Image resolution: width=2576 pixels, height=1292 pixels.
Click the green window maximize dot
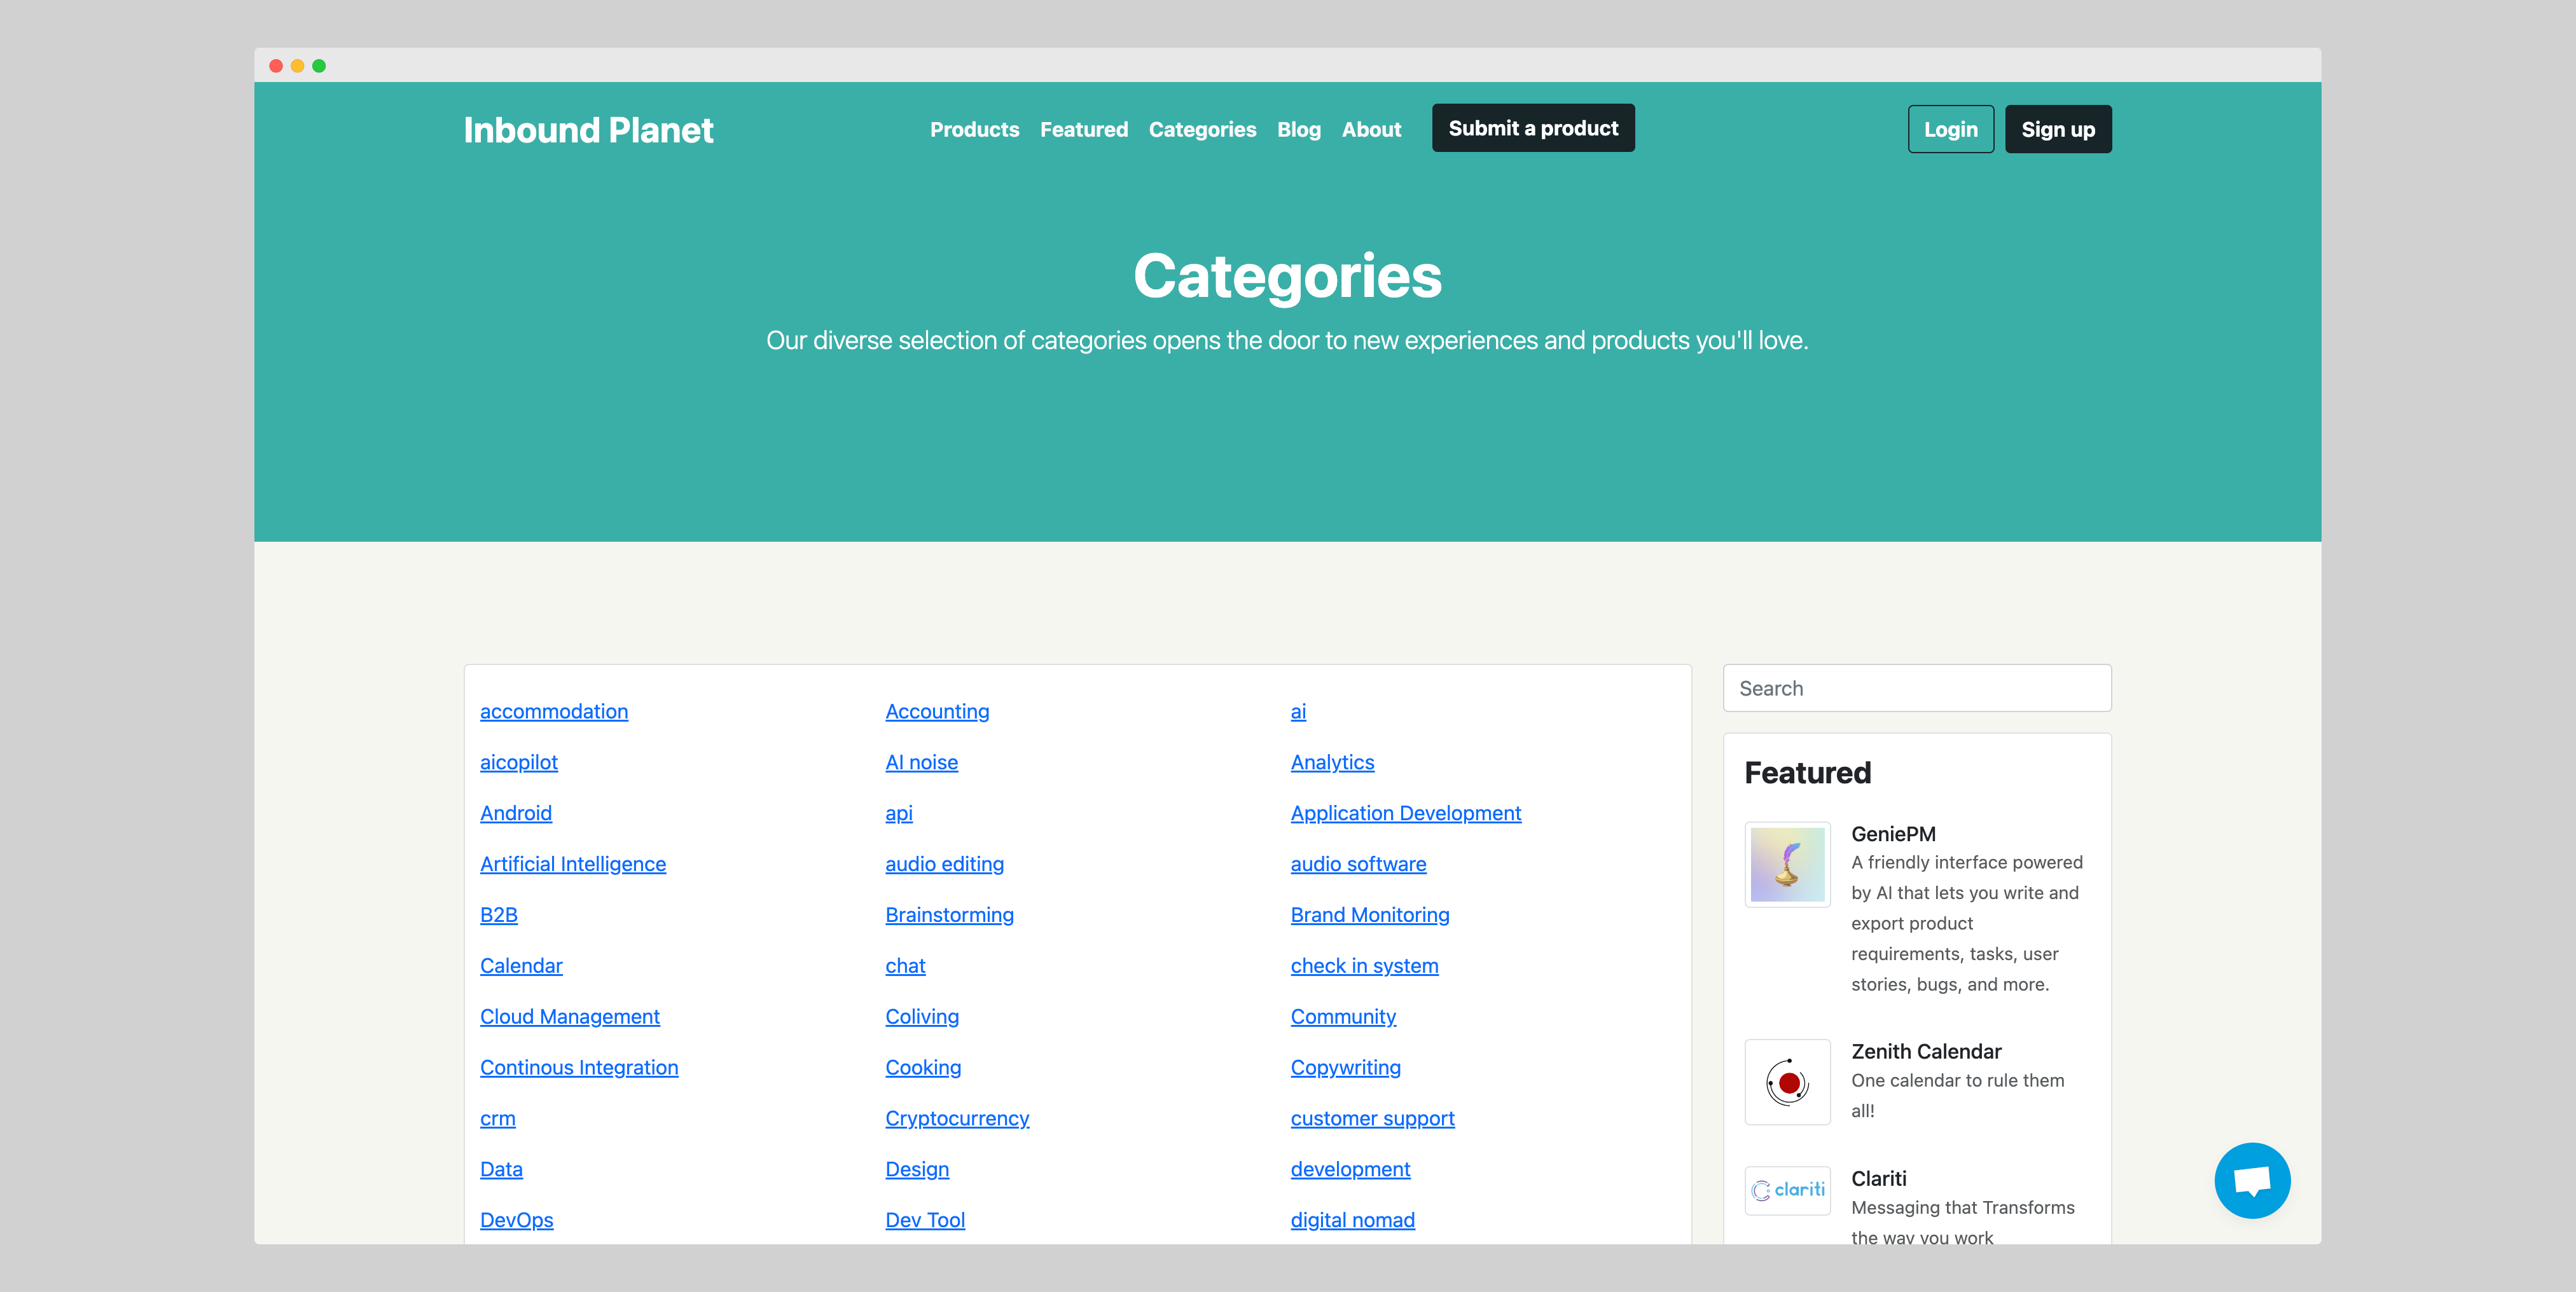click(319, 66)
